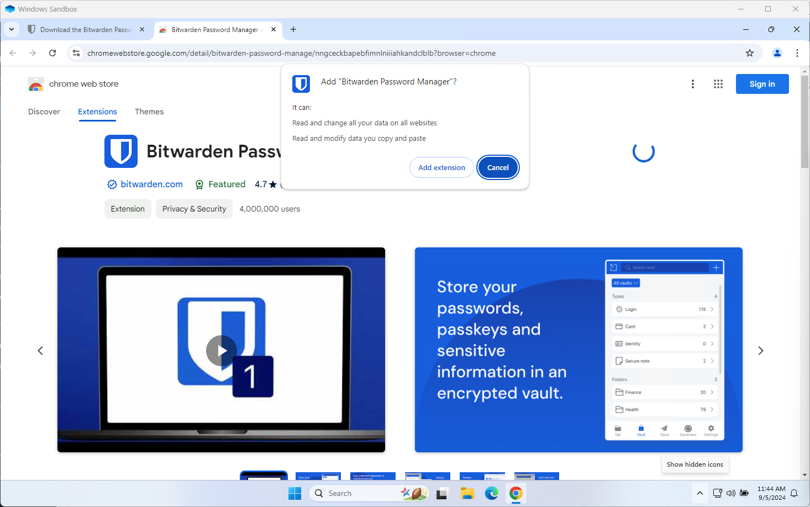Screen dimensions: 810x507
Task: Click the Featured badge
Action: click(220, 184)
